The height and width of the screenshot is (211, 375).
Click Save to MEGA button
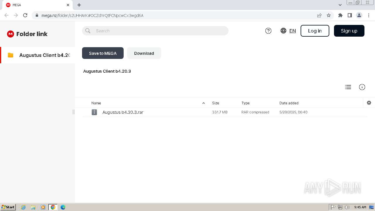(103, 53)
